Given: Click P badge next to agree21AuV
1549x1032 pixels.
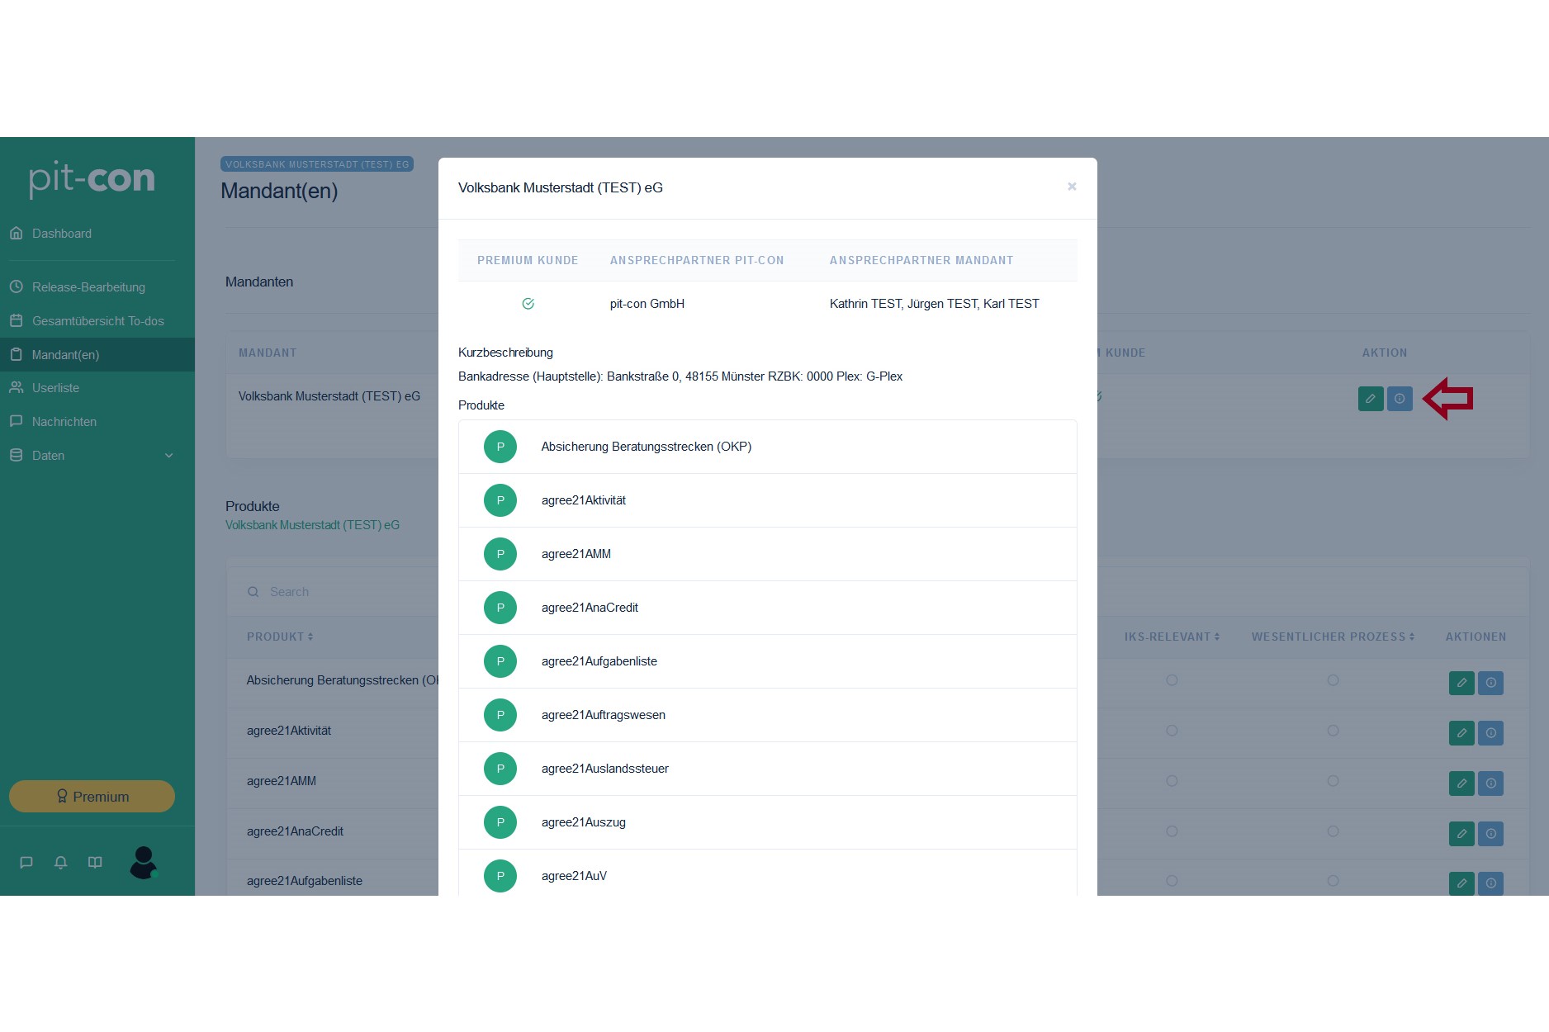Looking at the screenshot, I should tap(500, 876).
